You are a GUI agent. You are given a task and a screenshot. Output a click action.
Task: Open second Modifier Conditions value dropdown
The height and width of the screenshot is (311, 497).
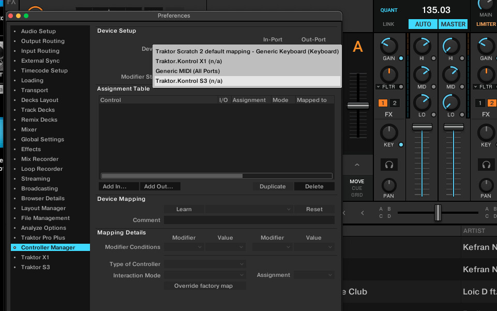pos(314,247)
